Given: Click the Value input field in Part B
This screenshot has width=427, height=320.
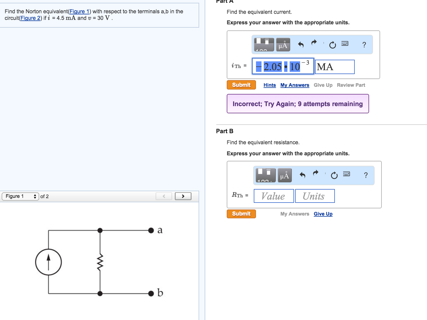Looking at the screenshot, I should click(x=273, y=196).
